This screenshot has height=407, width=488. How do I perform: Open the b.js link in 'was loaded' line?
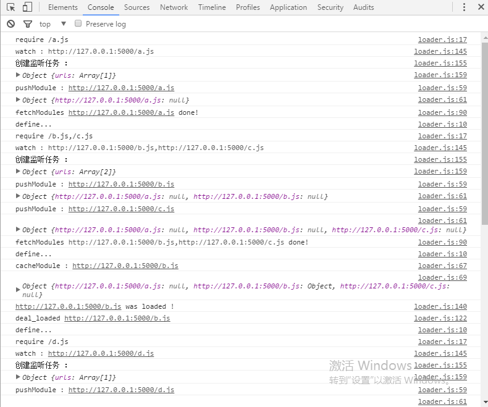[x=68, y=306]
